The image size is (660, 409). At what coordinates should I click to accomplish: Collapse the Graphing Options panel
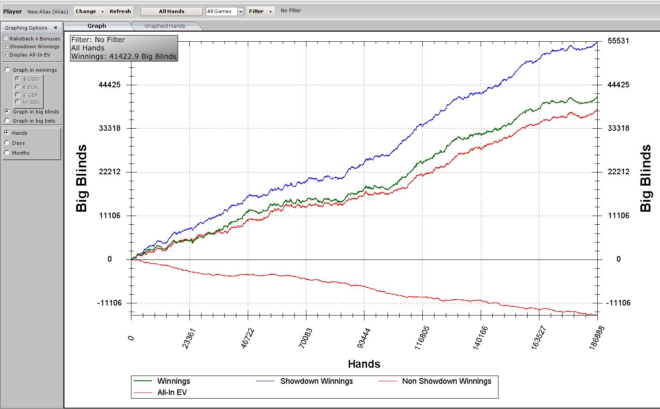click(55, 28)
